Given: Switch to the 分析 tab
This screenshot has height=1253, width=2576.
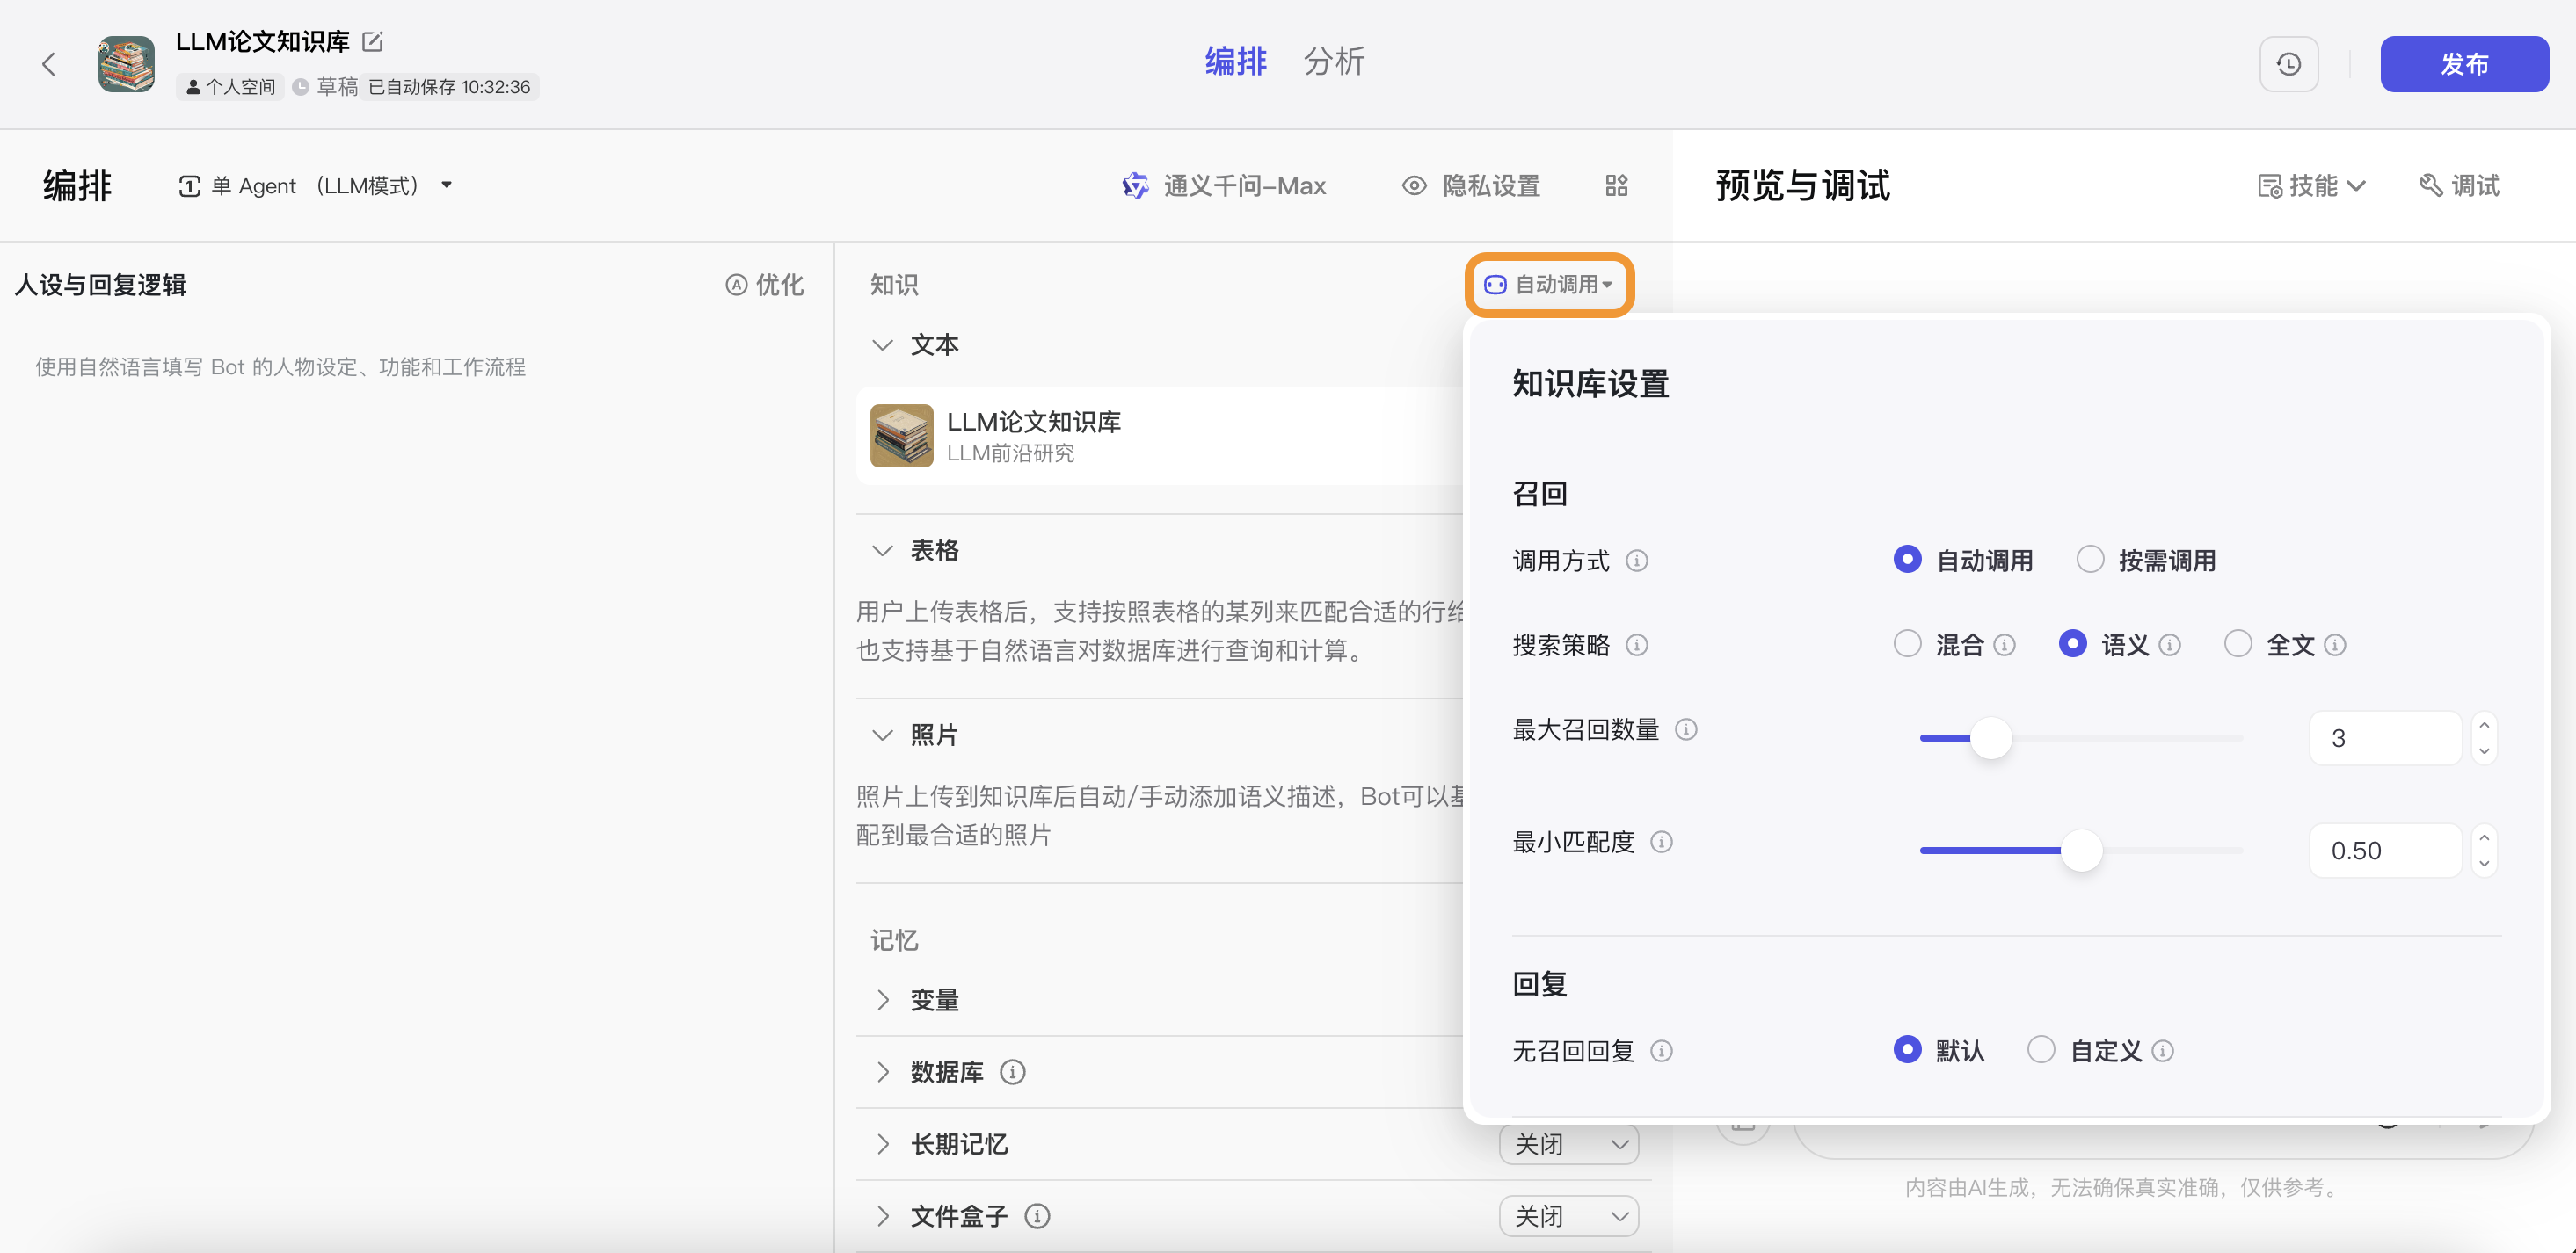Looking at the screenshot, I should click(1334, 61).
